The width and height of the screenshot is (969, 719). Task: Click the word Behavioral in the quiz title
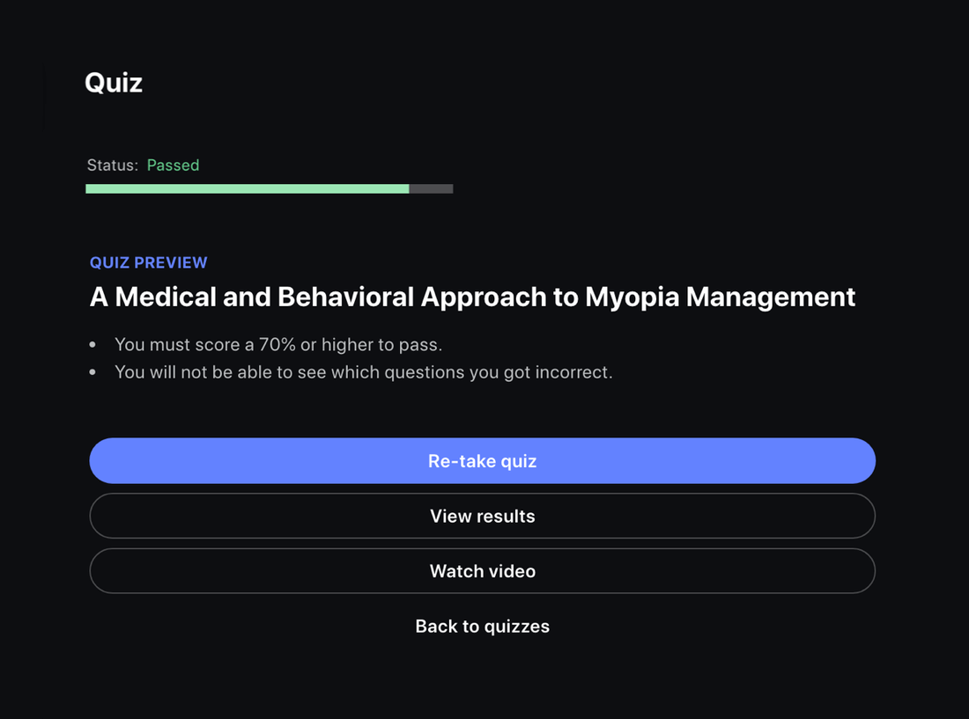tap(345, 297)
